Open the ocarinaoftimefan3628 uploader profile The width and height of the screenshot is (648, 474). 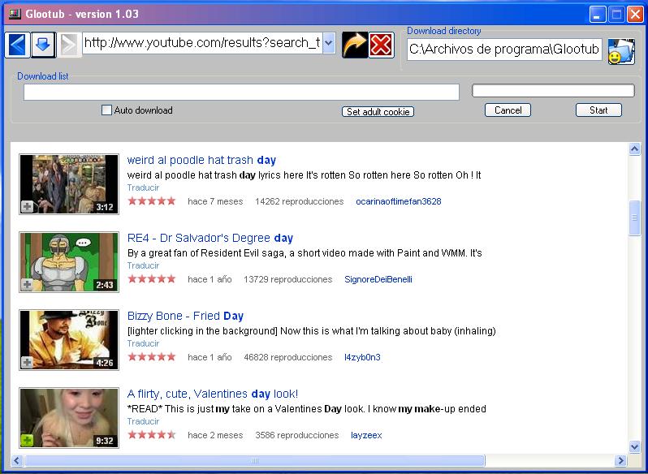[x=399, y=201]
